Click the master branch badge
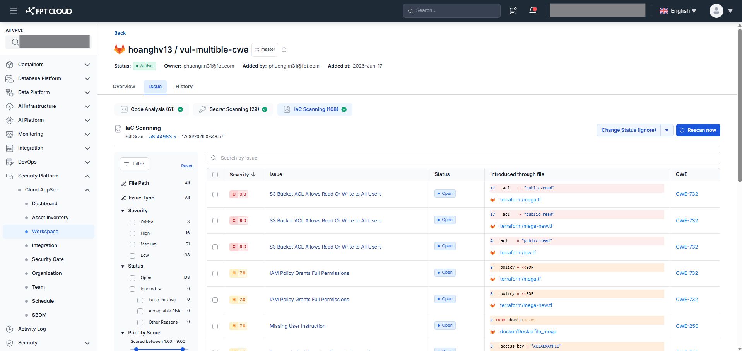742x351 pixels. [265, 49]
